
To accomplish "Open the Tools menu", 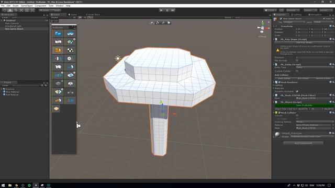I will [x=51, y=6].
